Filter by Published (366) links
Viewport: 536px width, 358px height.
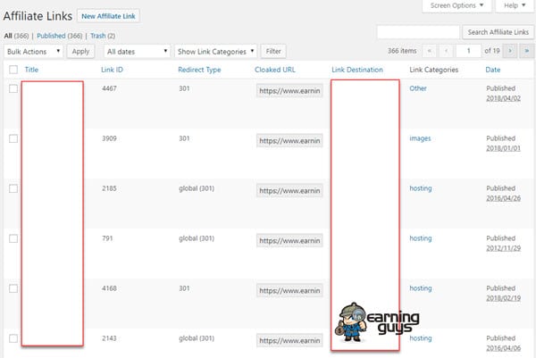(60, 36)
